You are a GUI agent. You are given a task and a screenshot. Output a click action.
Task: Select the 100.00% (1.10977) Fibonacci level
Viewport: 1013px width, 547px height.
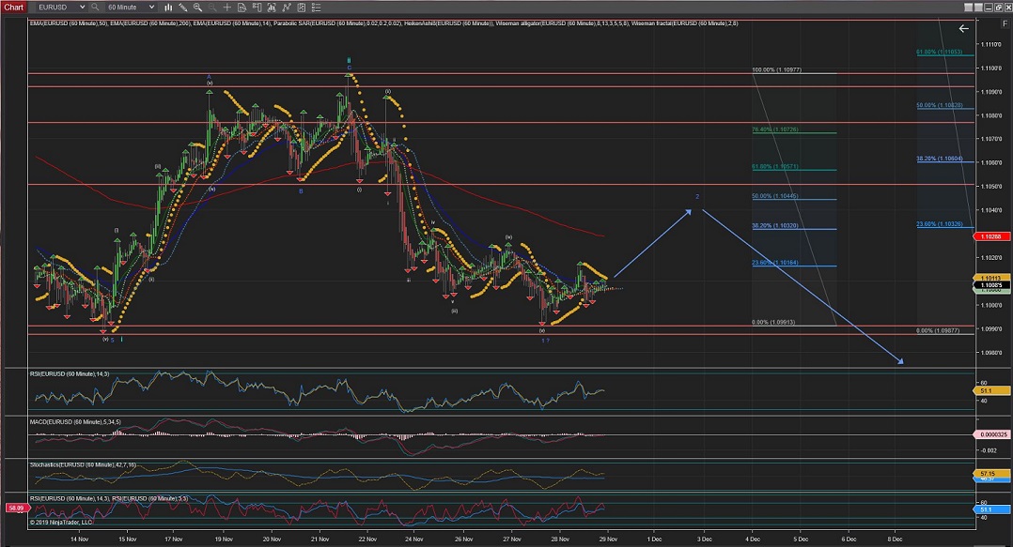pyautogui.click(x=776, y=69)
